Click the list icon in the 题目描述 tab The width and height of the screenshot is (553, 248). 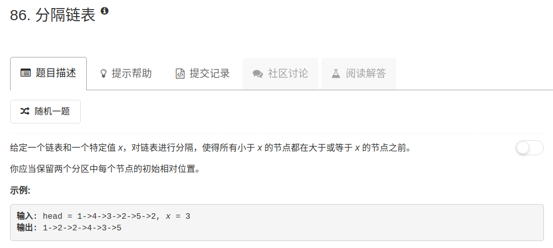coord(25,74)
